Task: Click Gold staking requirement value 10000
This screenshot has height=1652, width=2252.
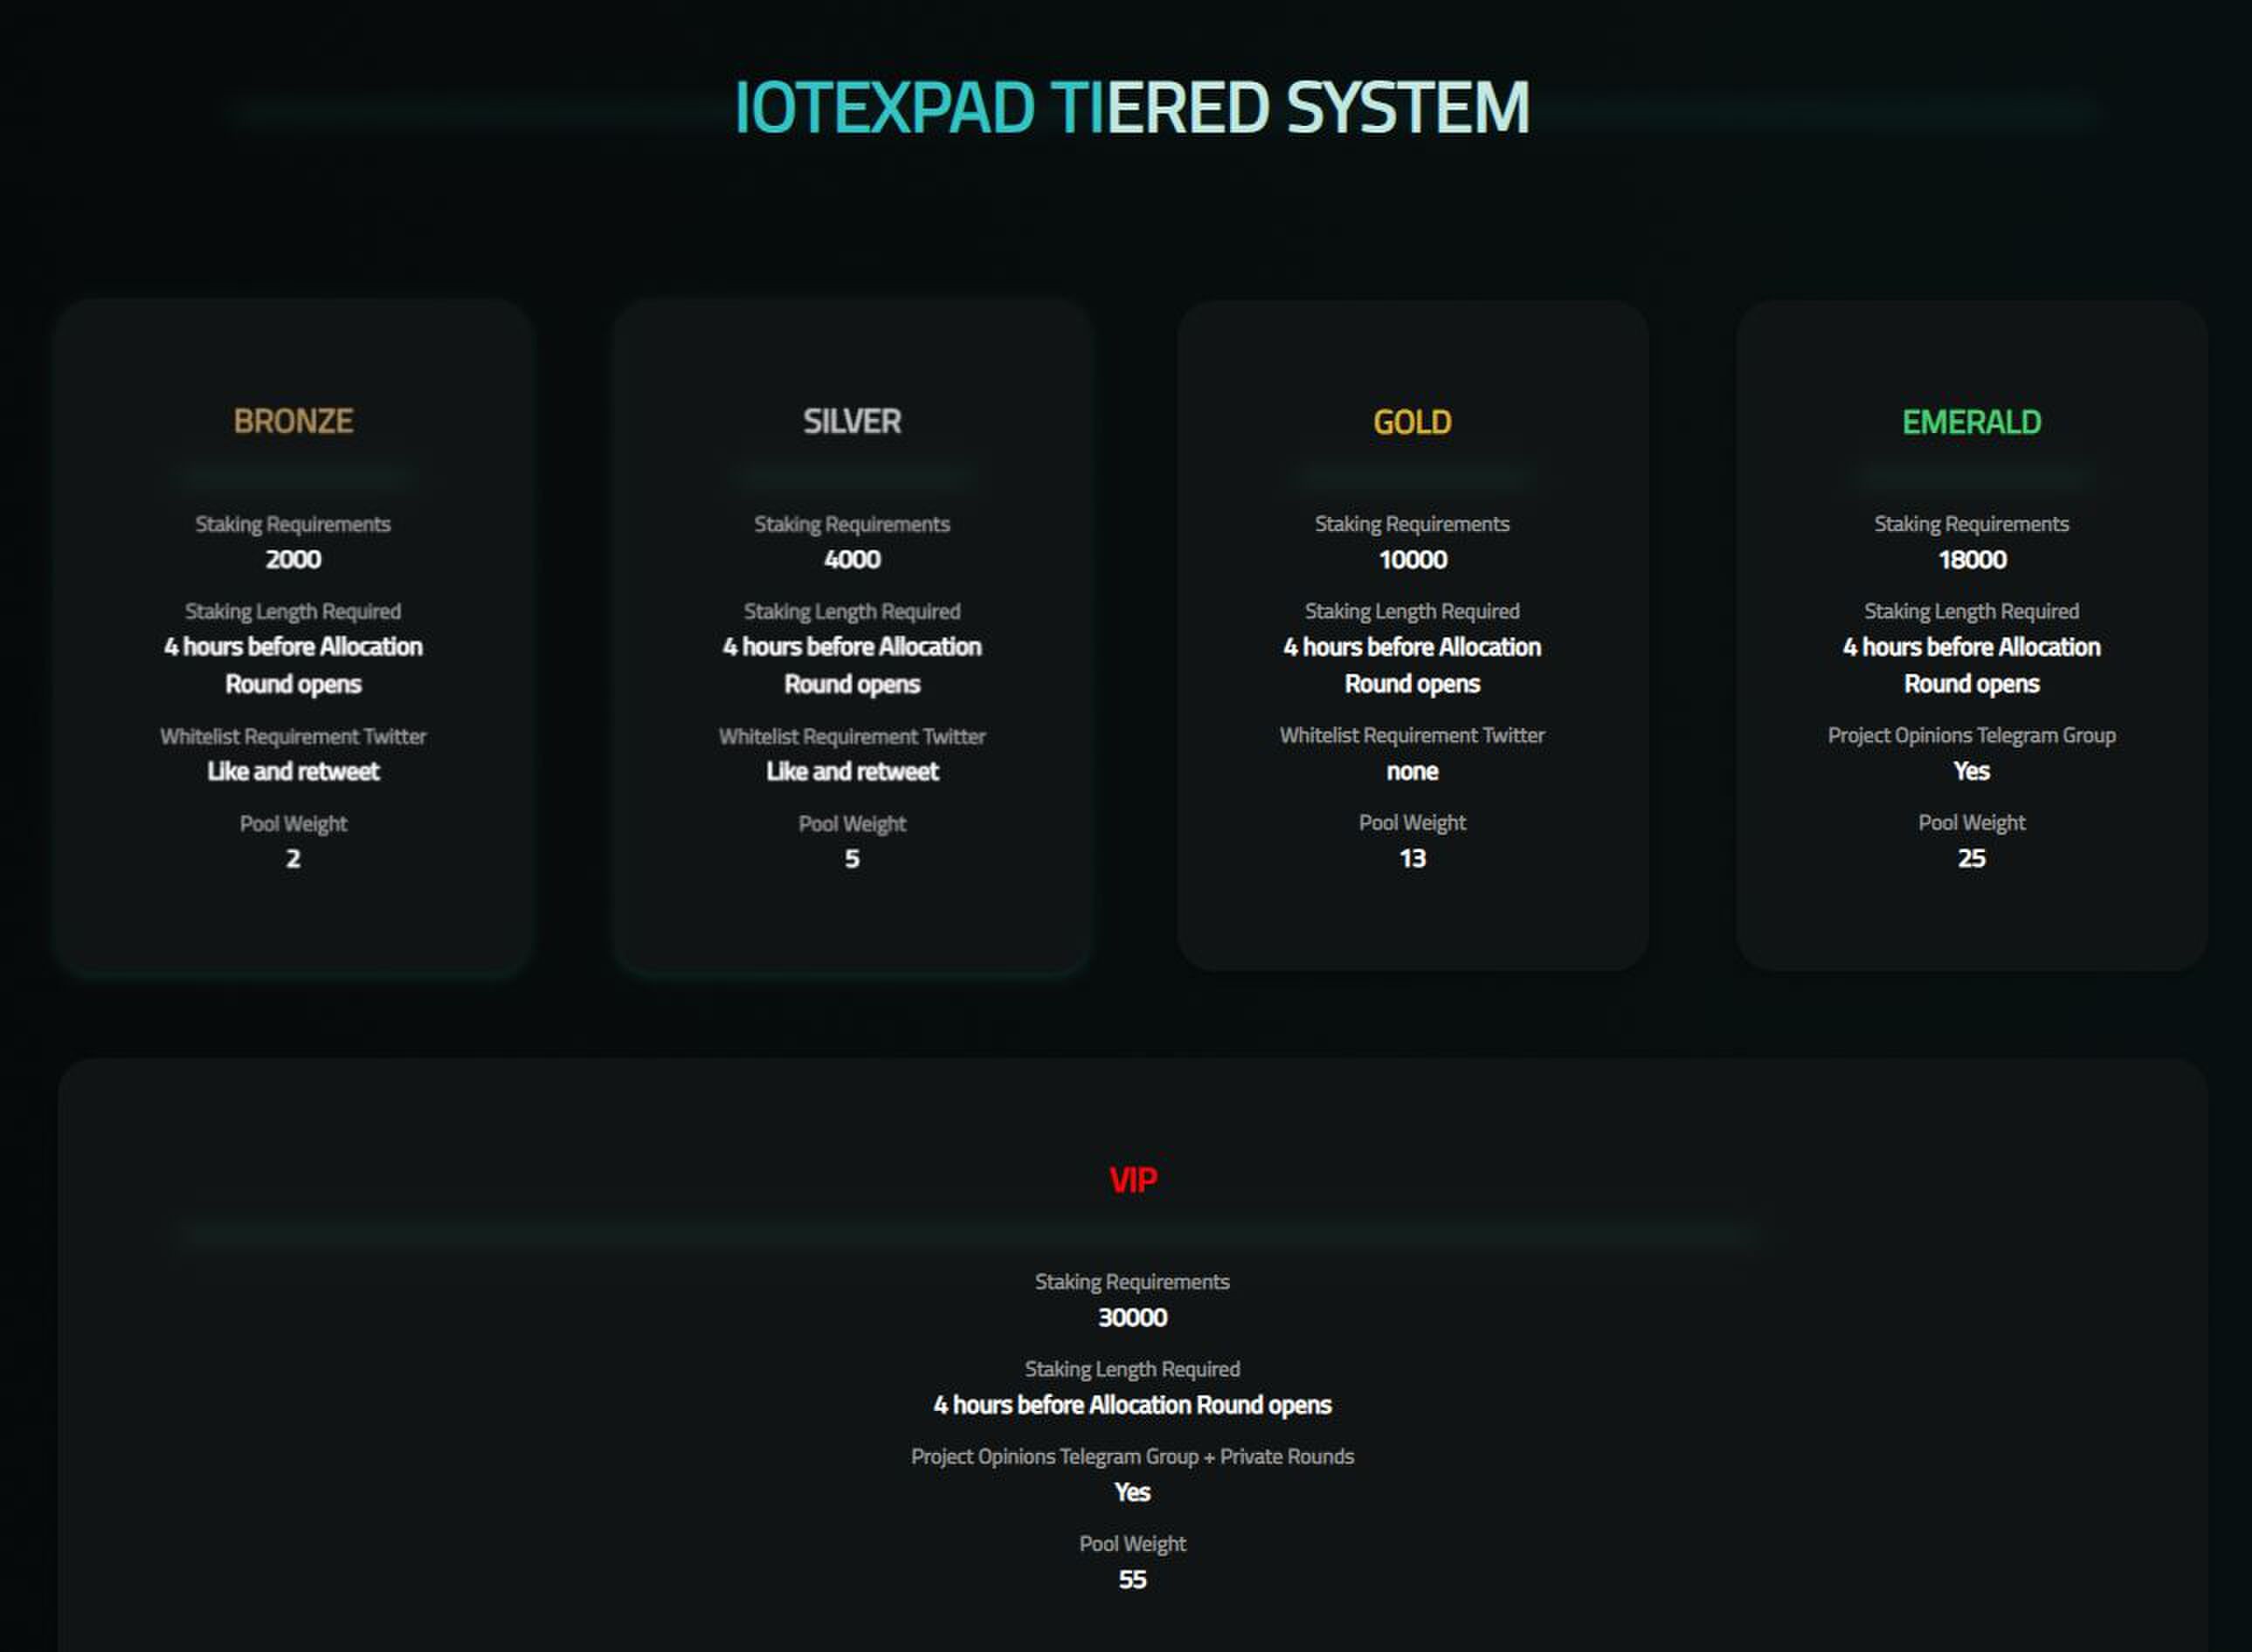Action: point(1413,559)
